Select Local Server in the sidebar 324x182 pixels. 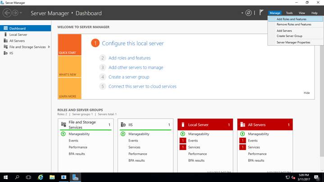25,35
